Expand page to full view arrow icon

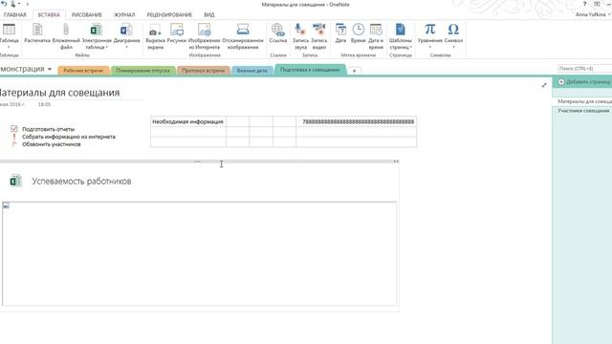(x=544, y=85)
